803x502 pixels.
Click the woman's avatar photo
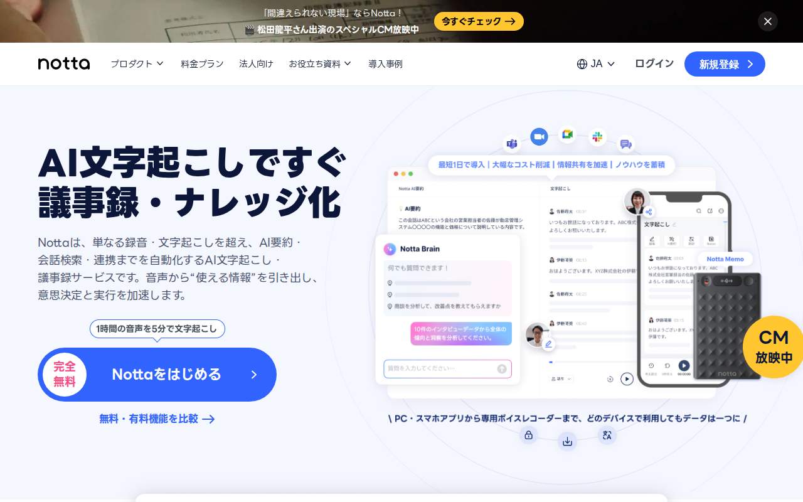click(x=637, y=201)
